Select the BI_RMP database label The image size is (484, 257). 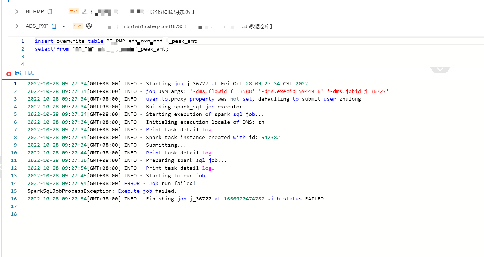(x=35, y=12)
